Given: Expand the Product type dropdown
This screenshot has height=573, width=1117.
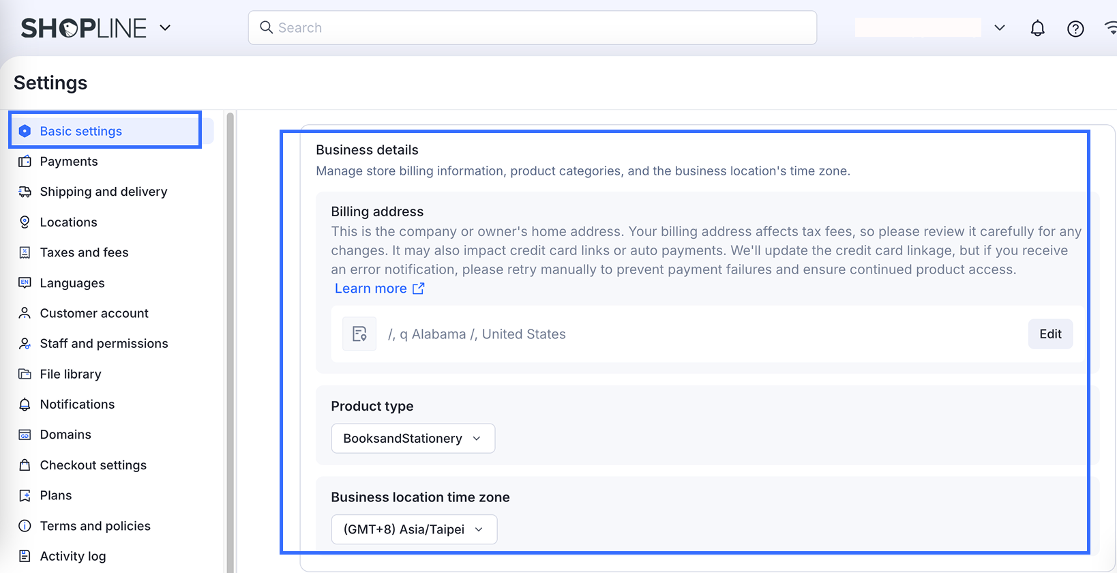Looking at the screenshot, I should point(413,439).
